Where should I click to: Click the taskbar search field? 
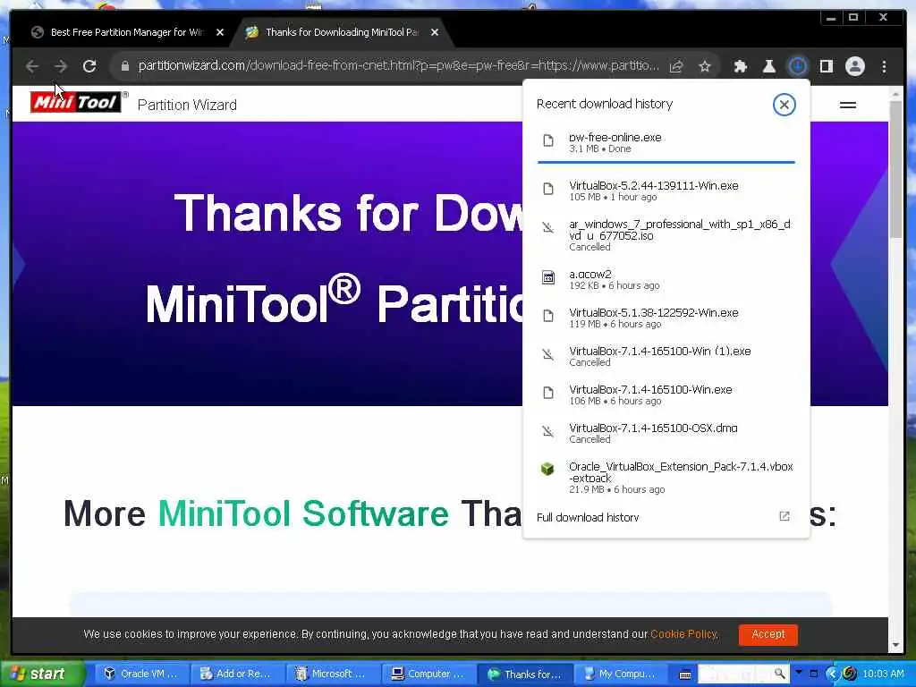point(736,674)
